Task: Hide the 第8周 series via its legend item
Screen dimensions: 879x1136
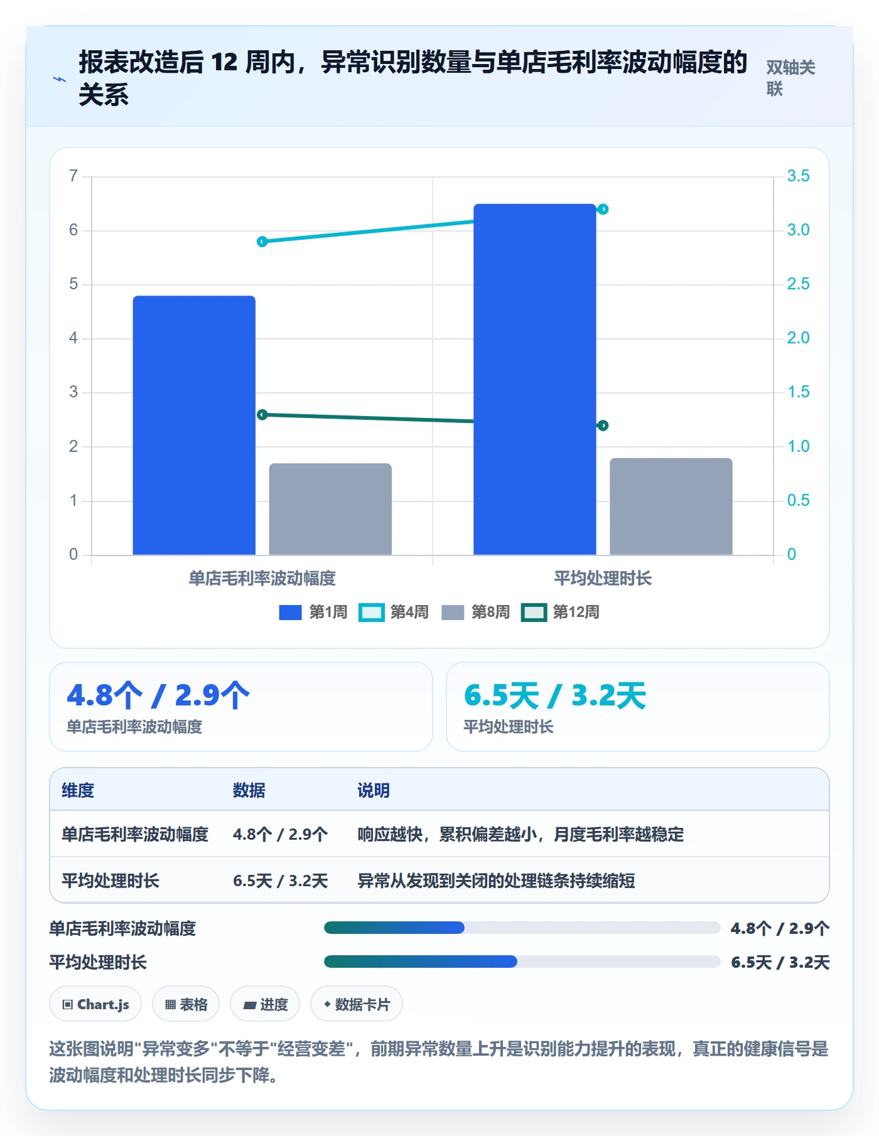Action: point(475,612)
